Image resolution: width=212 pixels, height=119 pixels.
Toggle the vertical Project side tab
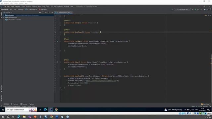1,15
